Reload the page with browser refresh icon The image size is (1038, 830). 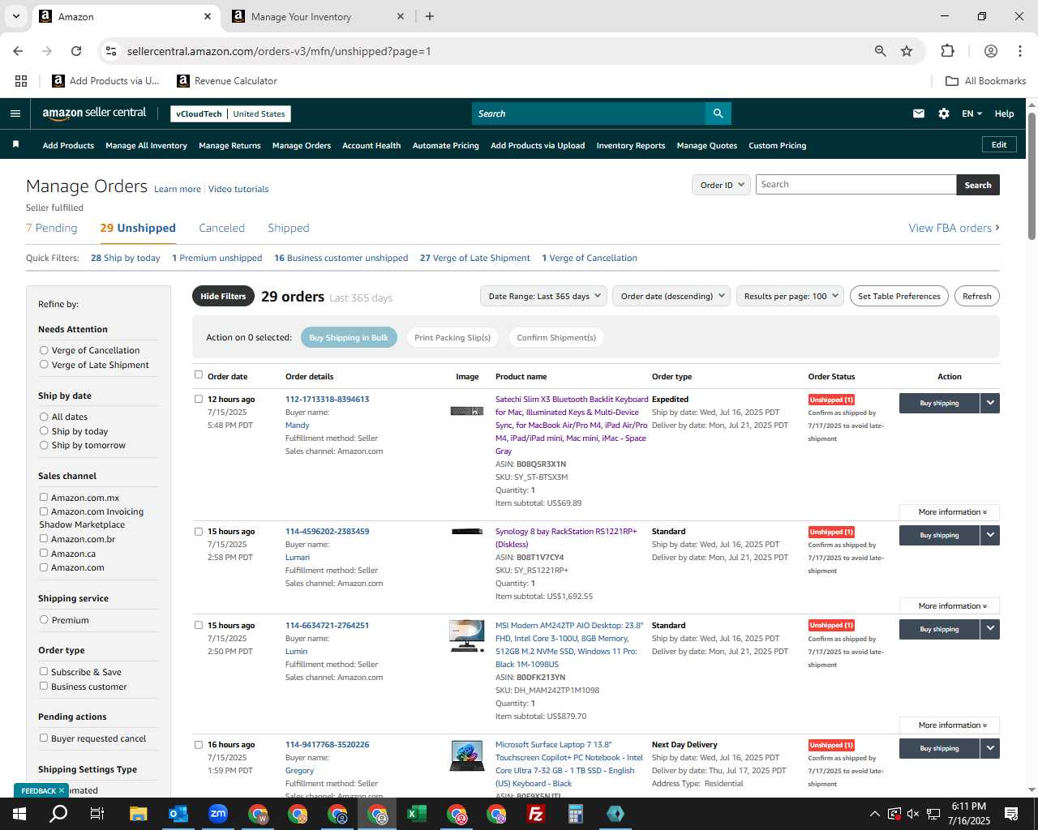pos(76,51)
